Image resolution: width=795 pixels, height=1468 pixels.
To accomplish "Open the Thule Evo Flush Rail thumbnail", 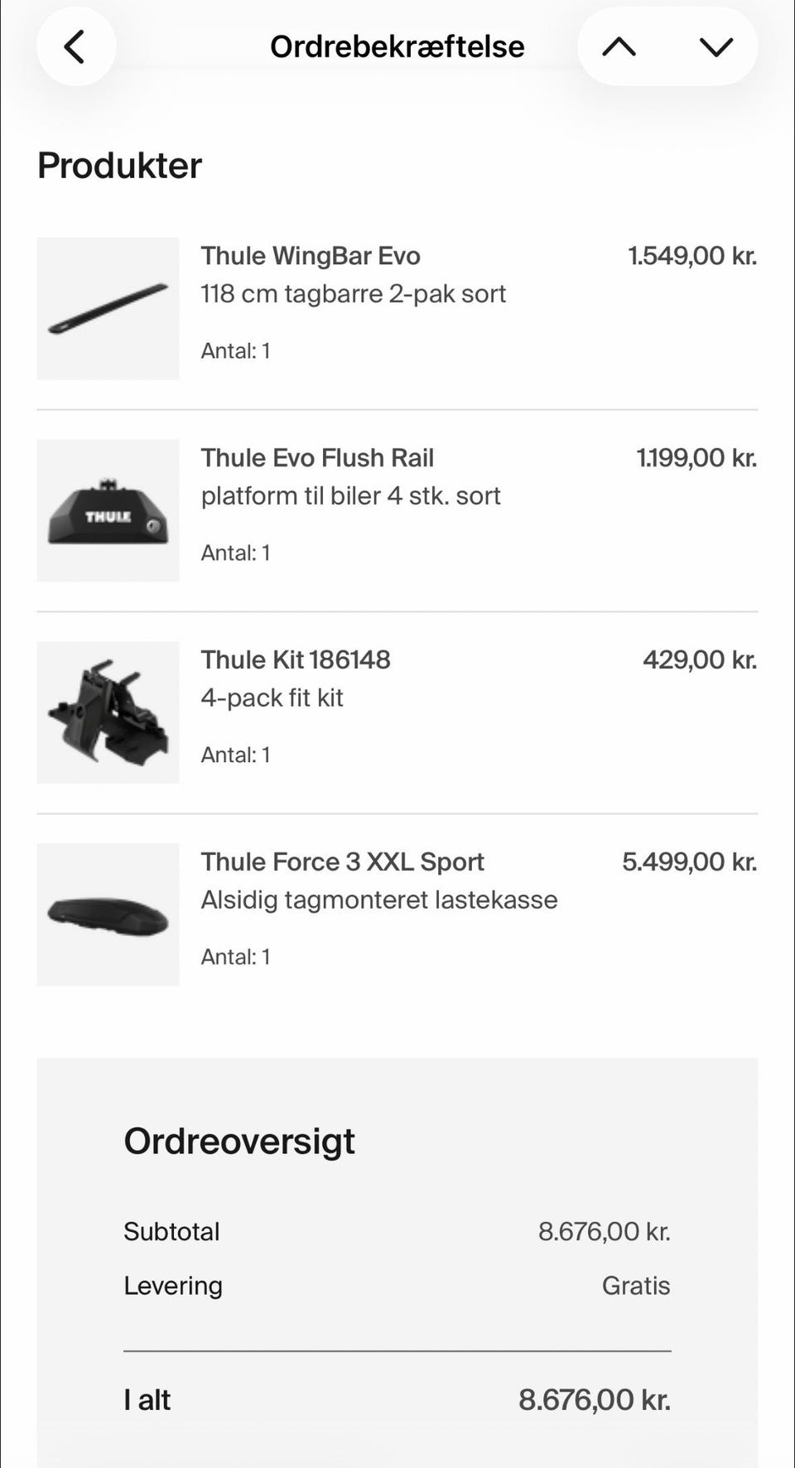I will click(108, 510).
